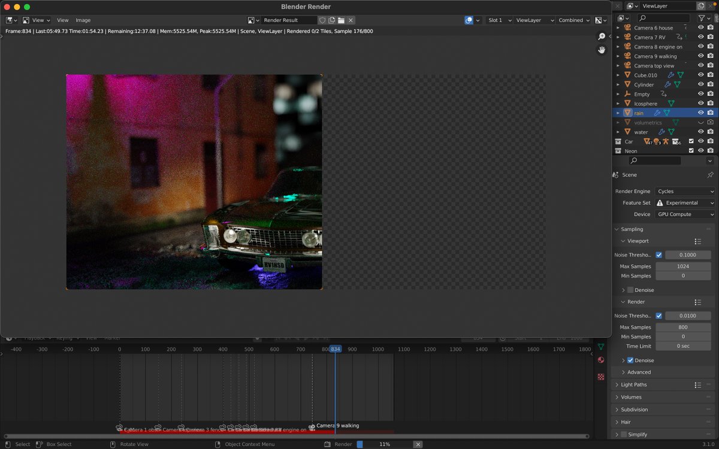The width and height of the screenshot is (719, 449).
Task: Select Camera top view in outliner
Action: pos(654,66)
